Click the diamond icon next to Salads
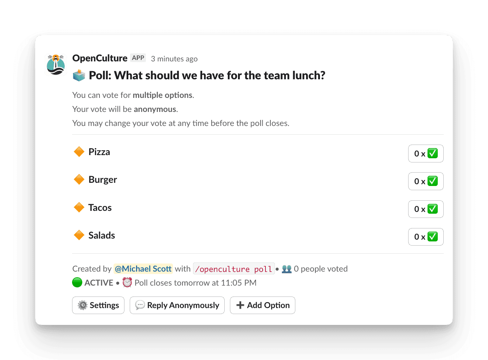Image resolution: width=488 pixels, height=360 pixels. pos(79,235)
